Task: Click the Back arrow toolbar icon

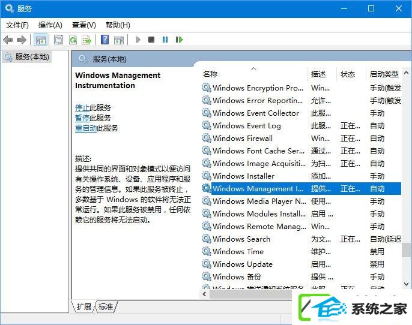Action: pyautogui.click(x=8, y=40)
